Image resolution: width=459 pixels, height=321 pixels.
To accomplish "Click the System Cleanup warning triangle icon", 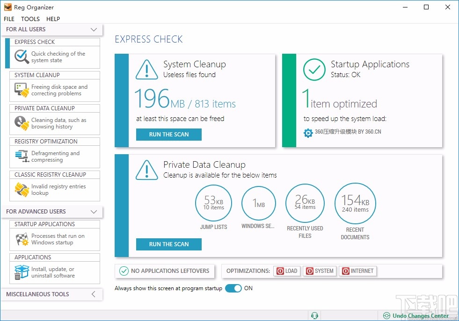I will click(x=147, y=70).
